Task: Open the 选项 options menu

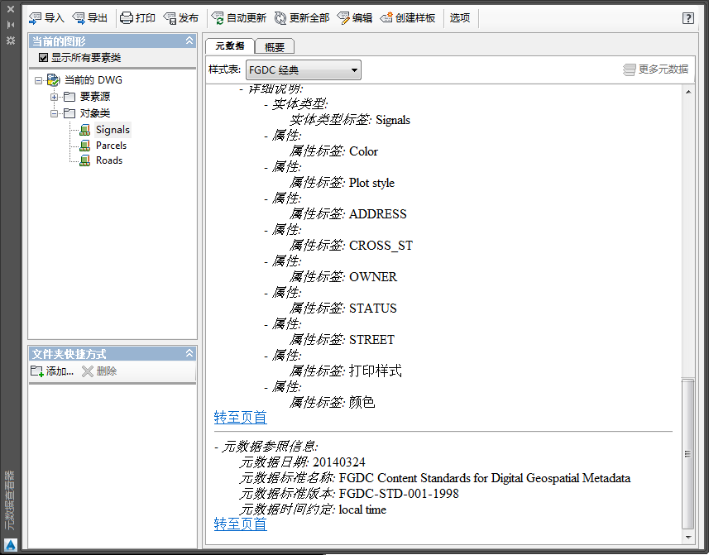Action: [460, 18]
